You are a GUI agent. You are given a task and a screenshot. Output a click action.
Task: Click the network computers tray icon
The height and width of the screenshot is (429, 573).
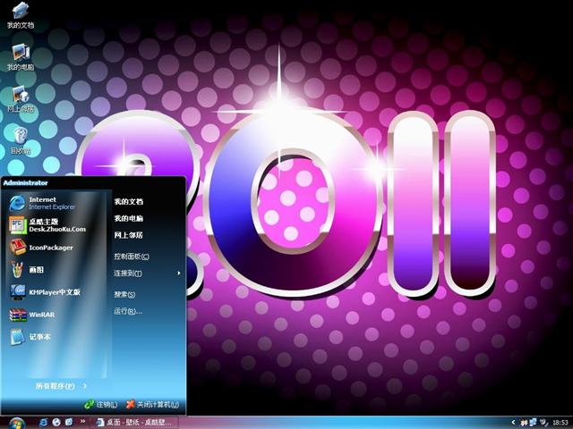(534, 423)
